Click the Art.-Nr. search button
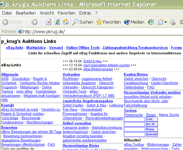 pos(152,124)
